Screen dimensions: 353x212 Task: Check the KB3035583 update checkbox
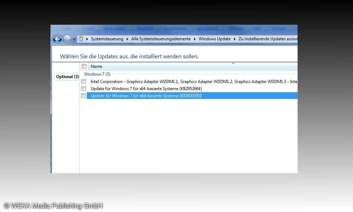click(84, 96)
